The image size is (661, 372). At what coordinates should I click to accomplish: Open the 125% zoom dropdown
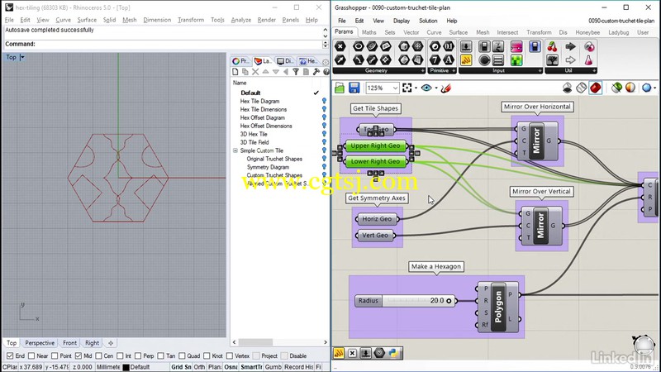click(395, 88)
